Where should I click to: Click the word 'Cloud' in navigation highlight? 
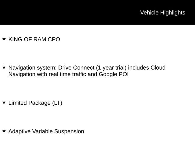[158, 68]
